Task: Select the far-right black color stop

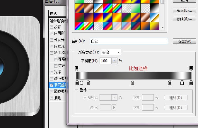Action: [191, 83]
